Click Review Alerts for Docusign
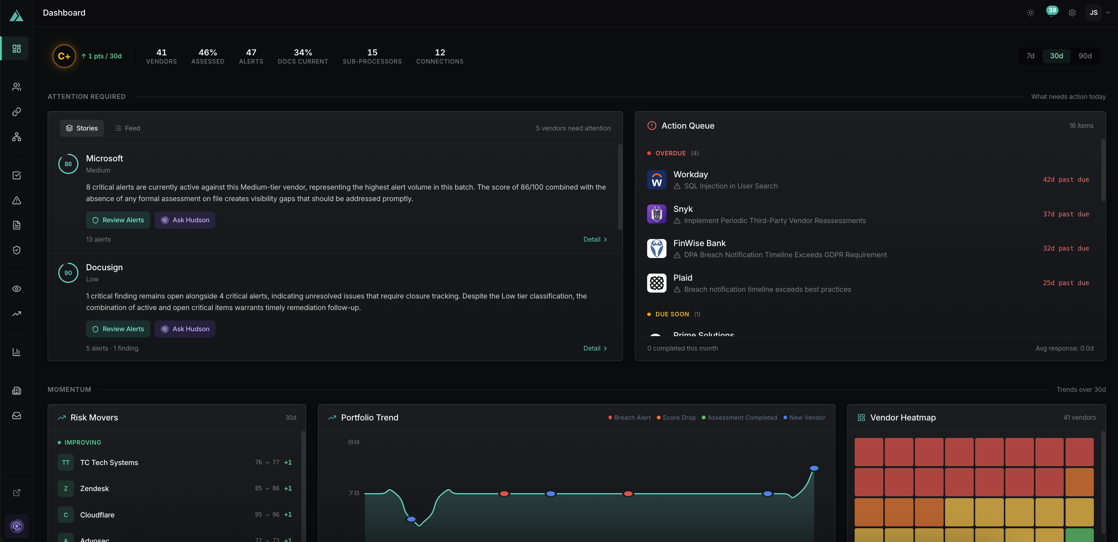This screenshot has width=1118, height=542. [x=118, y=329]
